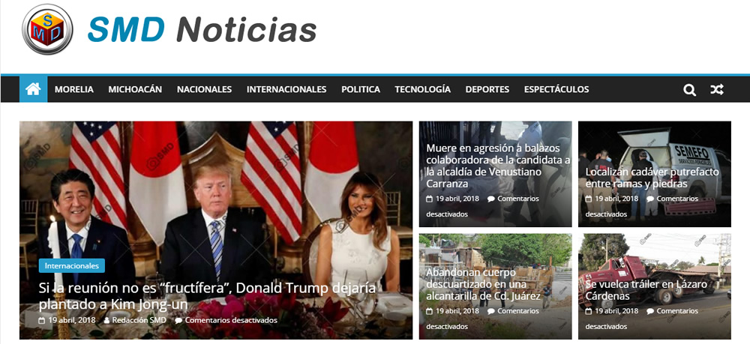Open thumbnail of overturned trailer in Lázaro Cárdenas
750x344 pixels.
(x=654, y=286)
